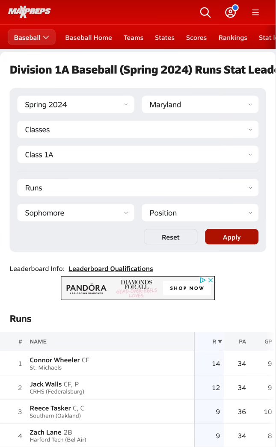276x447 pixels.
Task: Open the search magnifier icon
Action: pos(205,12)
